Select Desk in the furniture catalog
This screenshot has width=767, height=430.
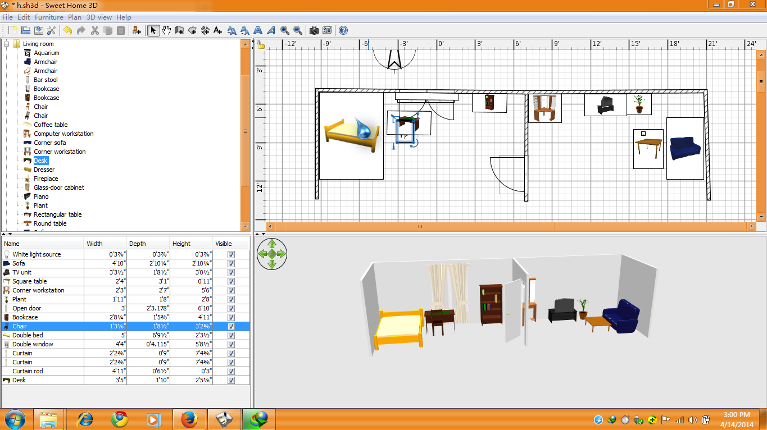[x=40, y=161]
